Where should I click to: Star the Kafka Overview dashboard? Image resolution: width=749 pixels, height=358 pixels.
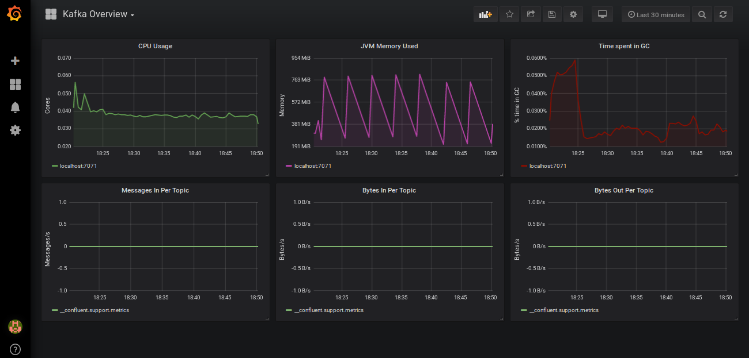pyautogui.click(x=509, y=14)
